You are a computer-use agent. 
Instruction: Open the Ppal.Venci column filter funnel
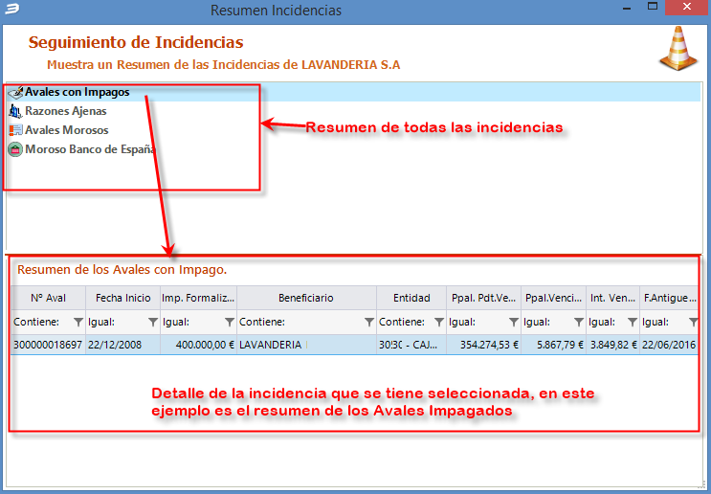click(579, 322)
